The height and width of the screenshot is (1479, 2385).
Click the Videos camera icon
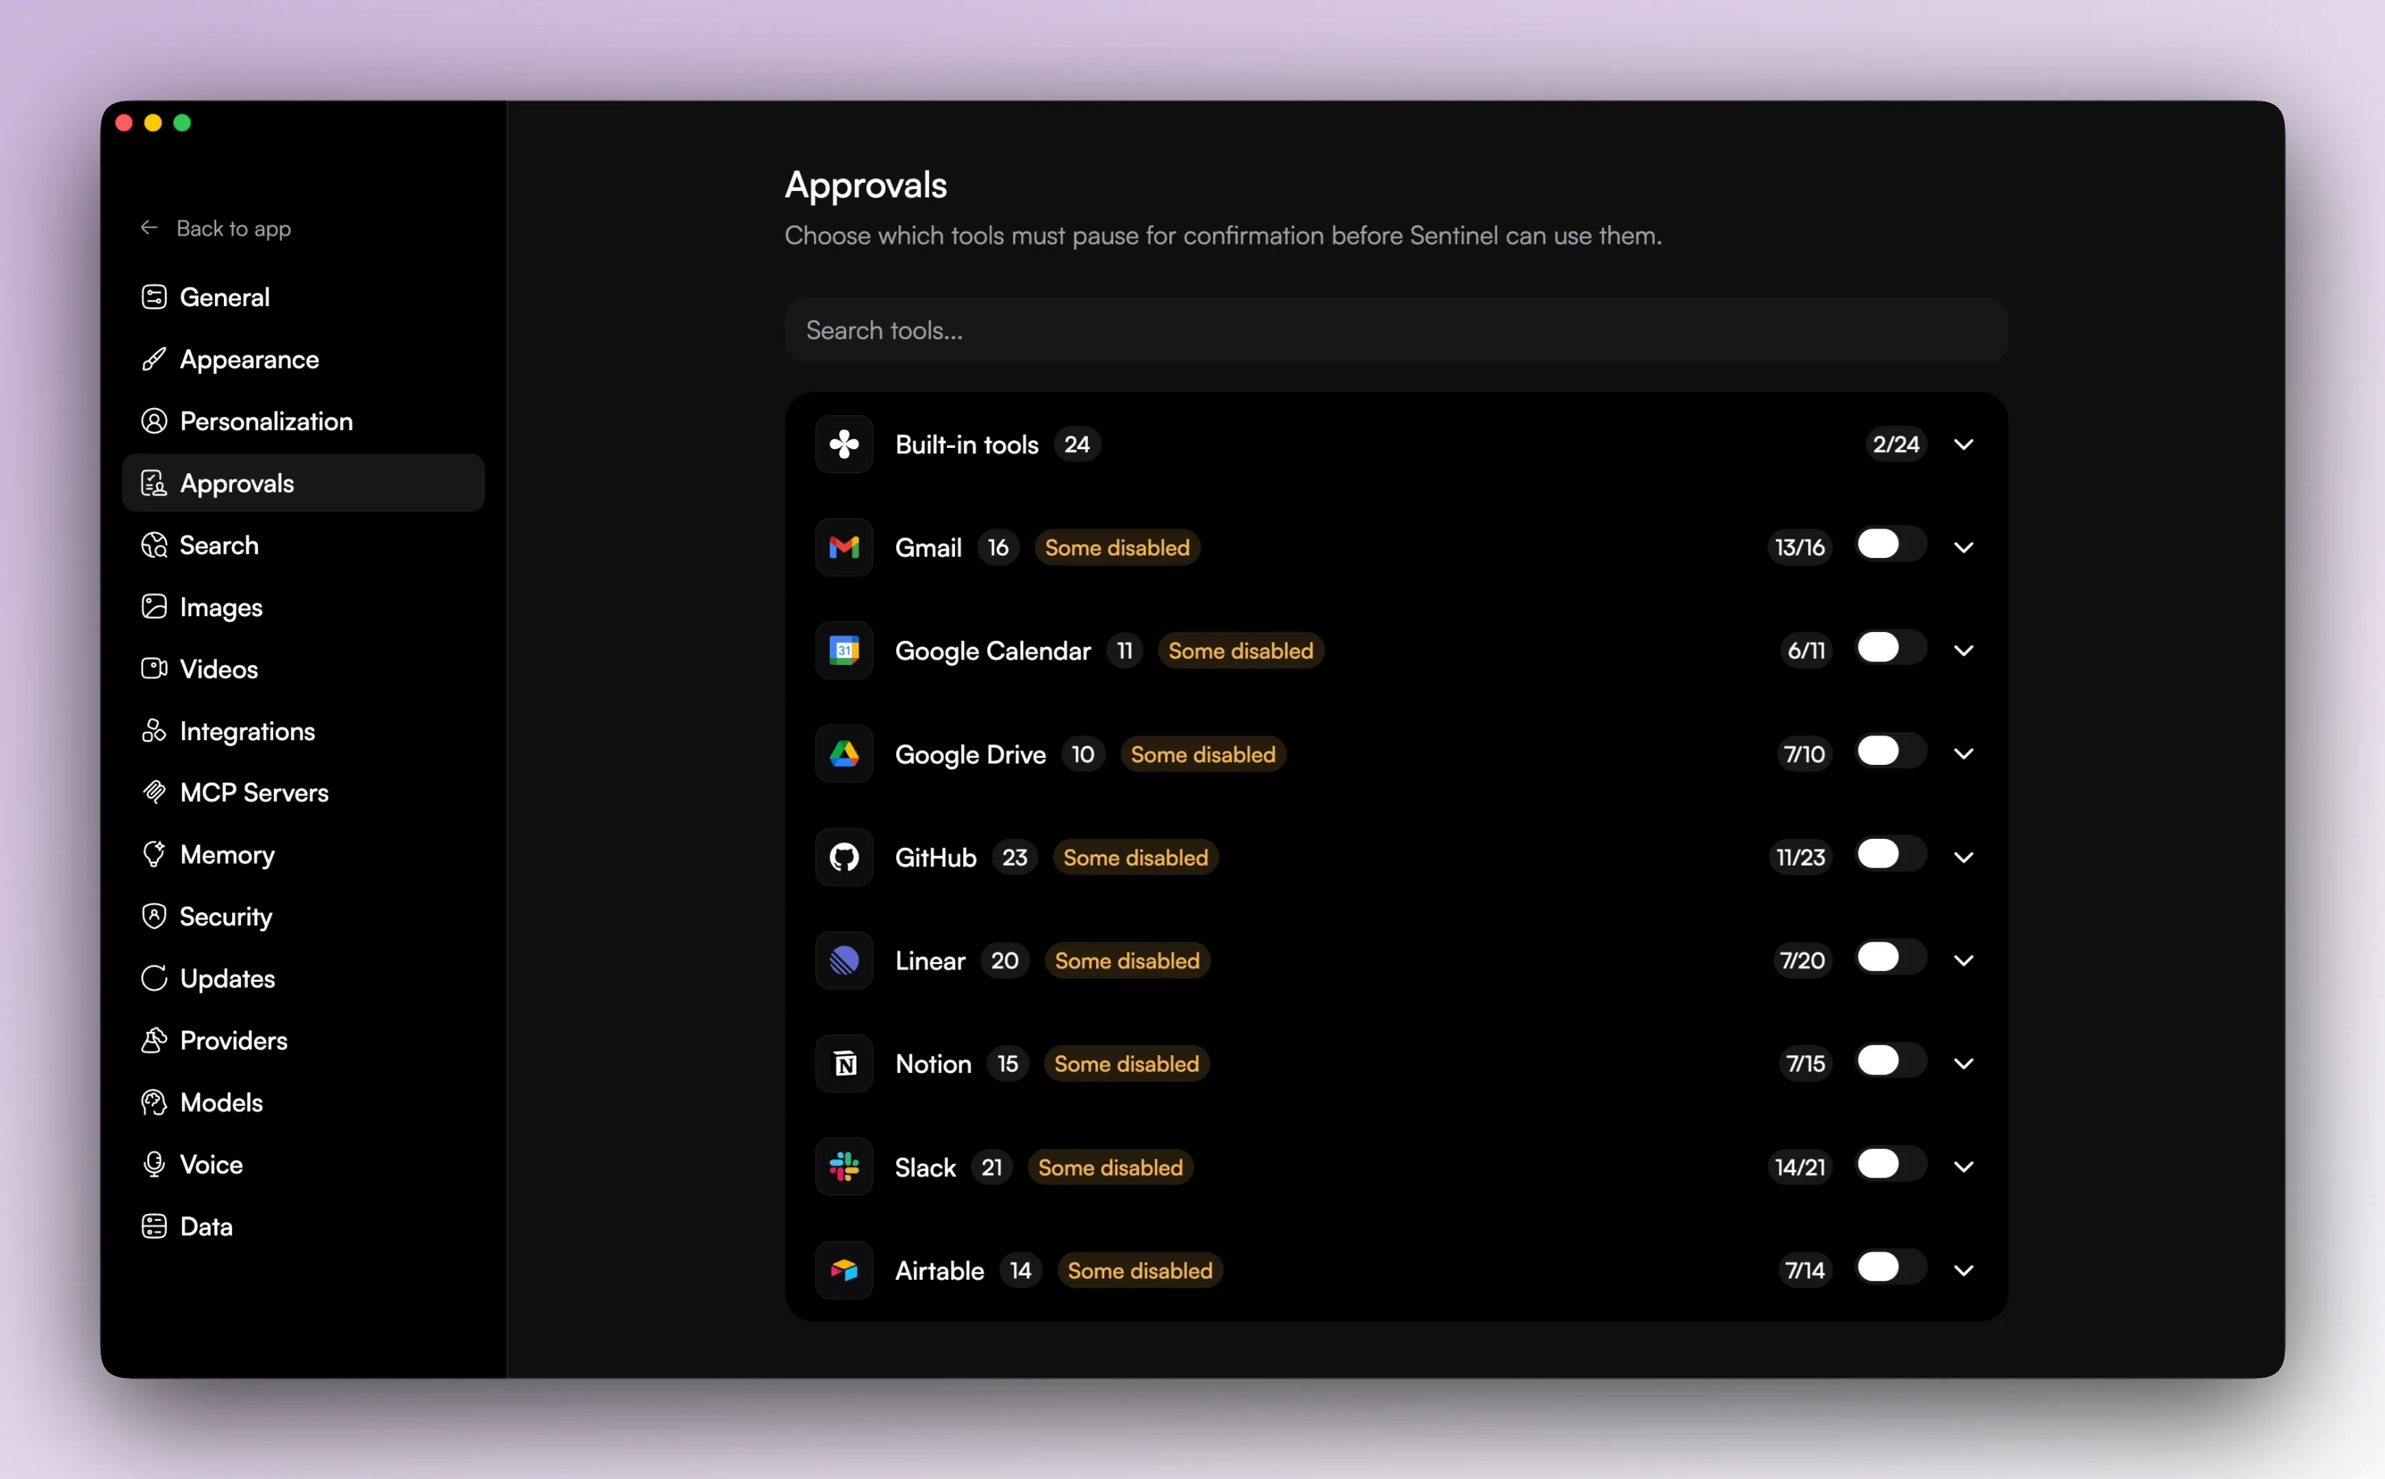point(153,669)
